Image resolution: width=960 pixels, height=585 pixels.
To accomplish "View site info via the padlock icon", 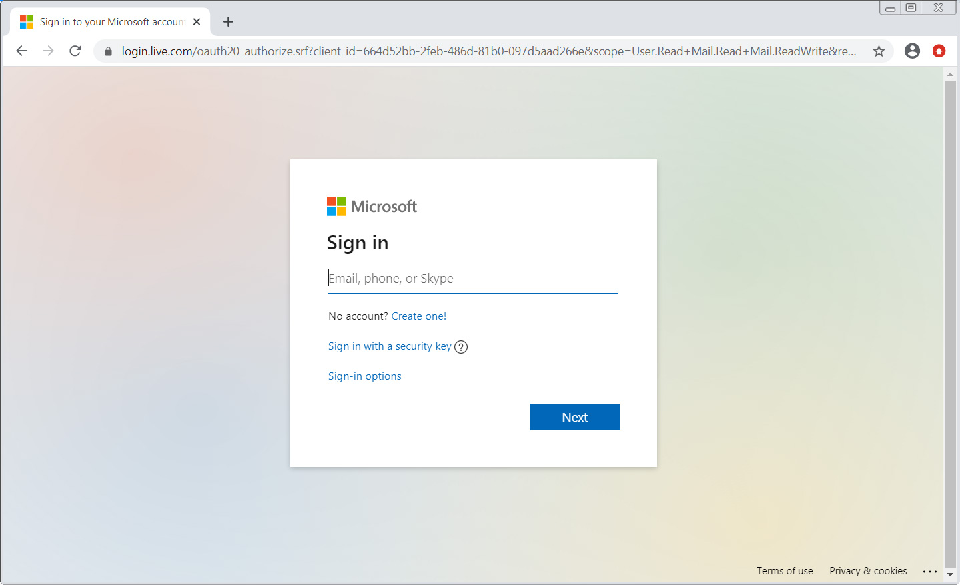I will pyautogui.click(x=108, y=51).
